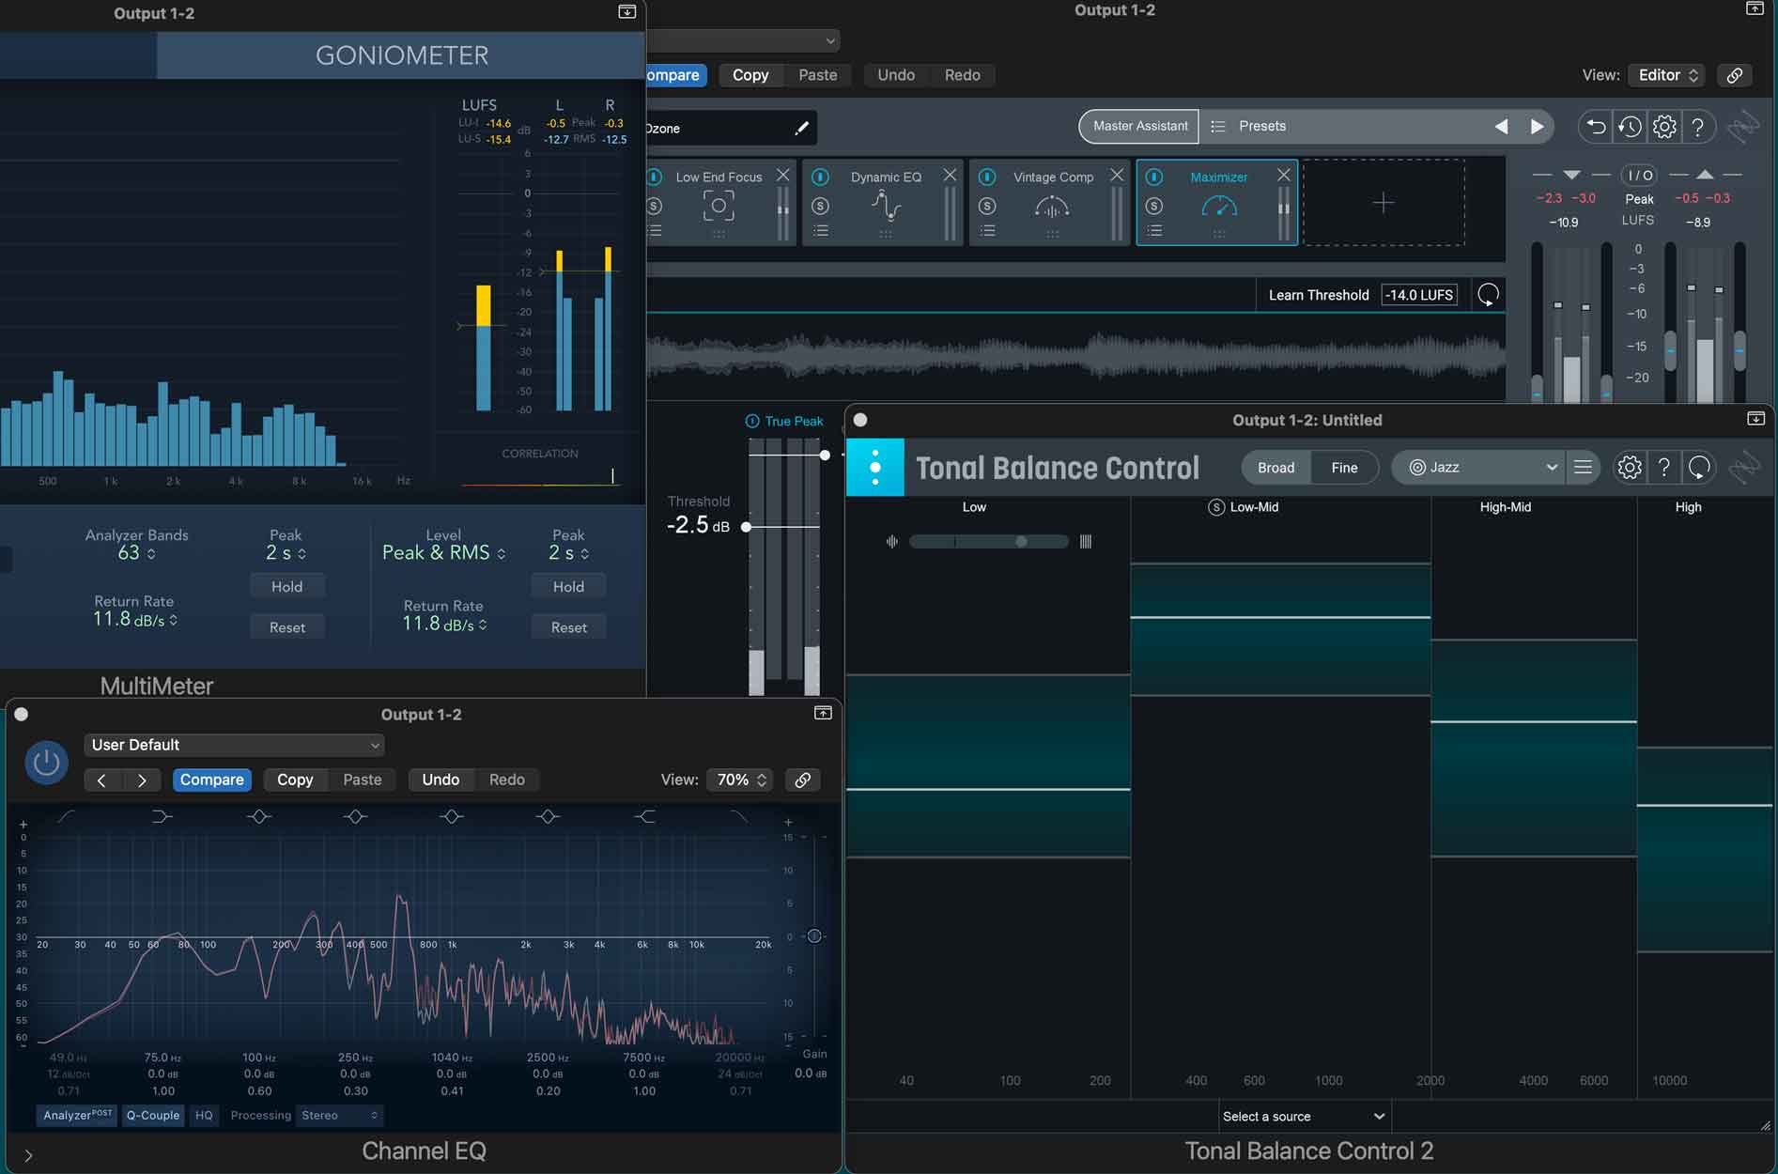This screenshot has height=1174, width=1778.
Task: Solo the Low-Mid band in Tonal Balance
Action: [x=1216, y=507]
